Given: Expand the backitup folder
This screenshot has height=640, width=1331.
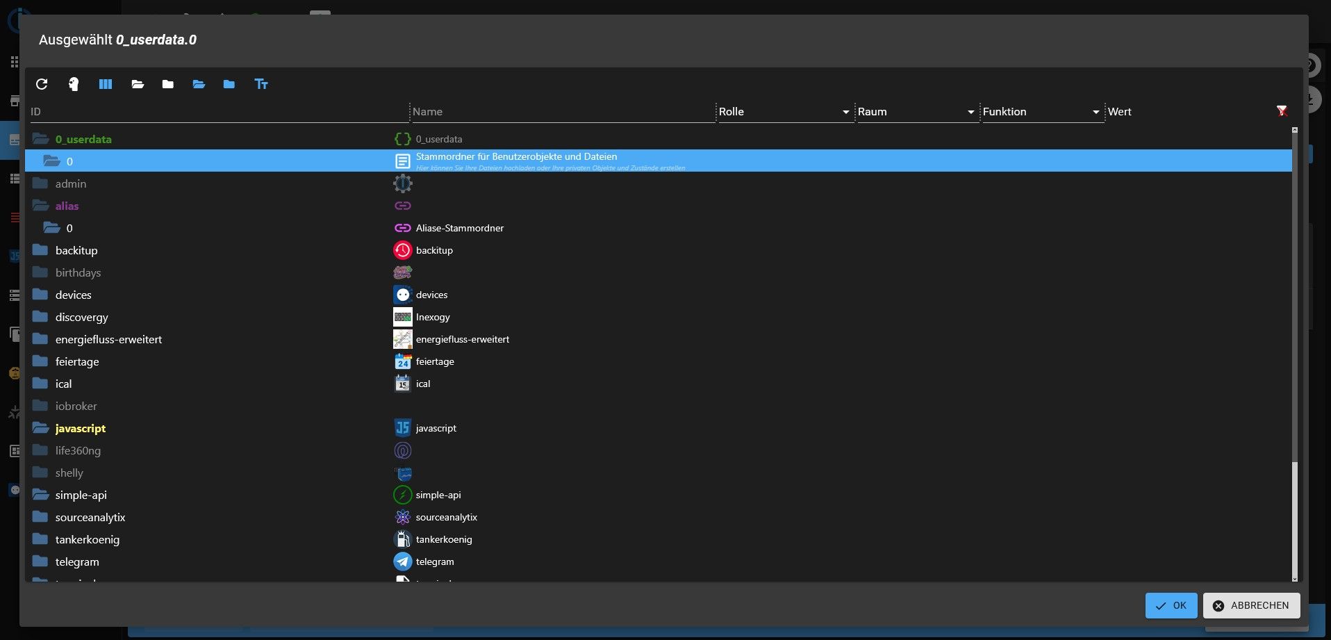Looking at the screenshot, I should pyautogui.click(x=40, y=250).
